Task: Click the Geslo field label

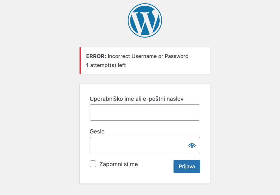Action: click(97, 132)
